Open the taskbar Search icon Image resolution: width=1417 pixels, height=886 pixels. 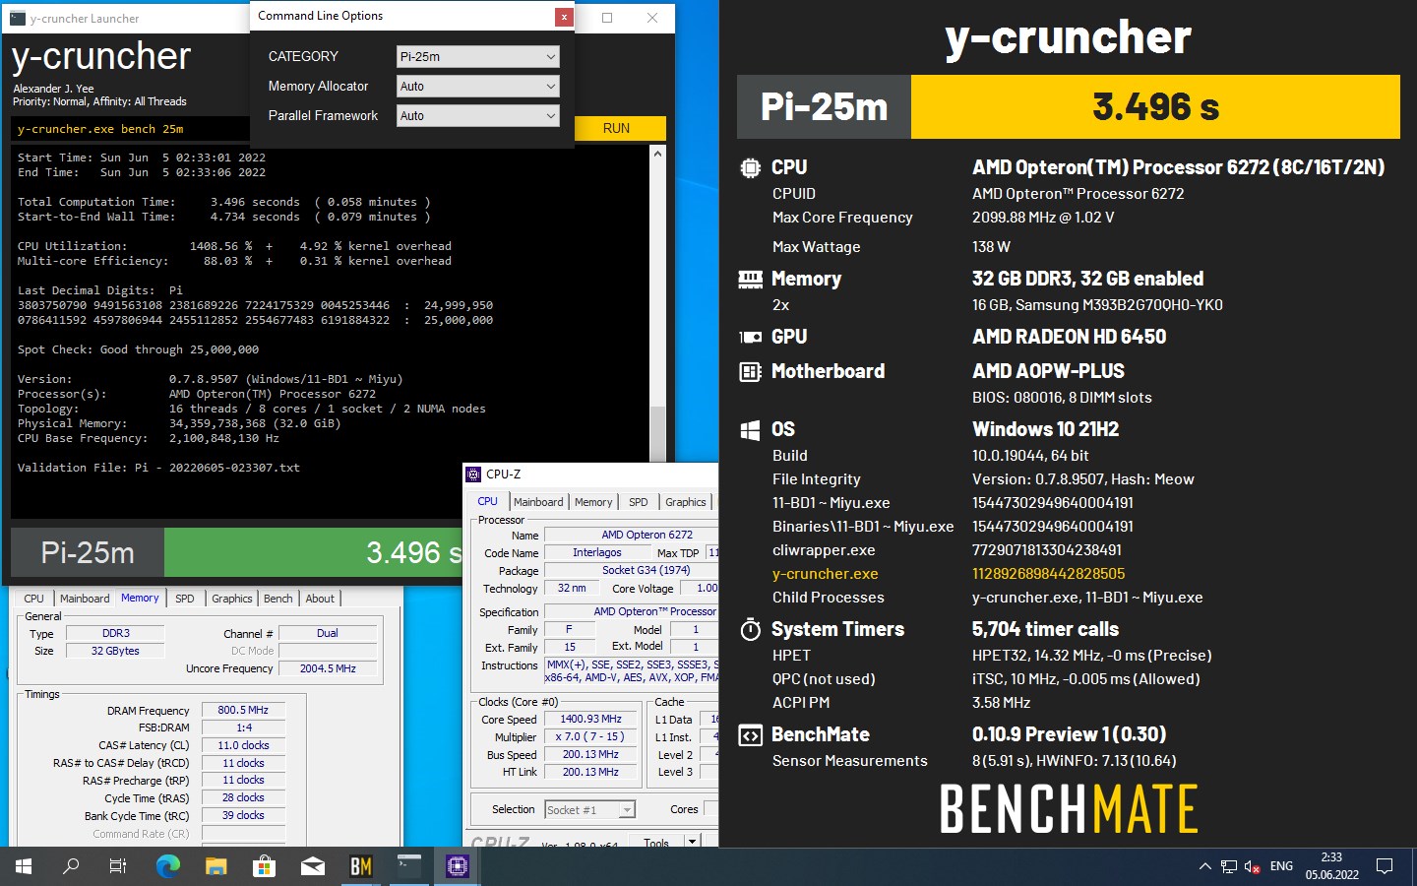point(71,866)
